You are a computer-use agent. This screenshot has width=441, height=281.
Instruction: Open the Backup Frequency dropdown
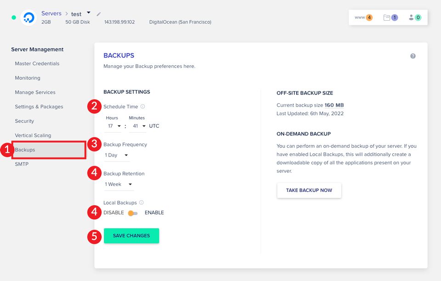116,155
